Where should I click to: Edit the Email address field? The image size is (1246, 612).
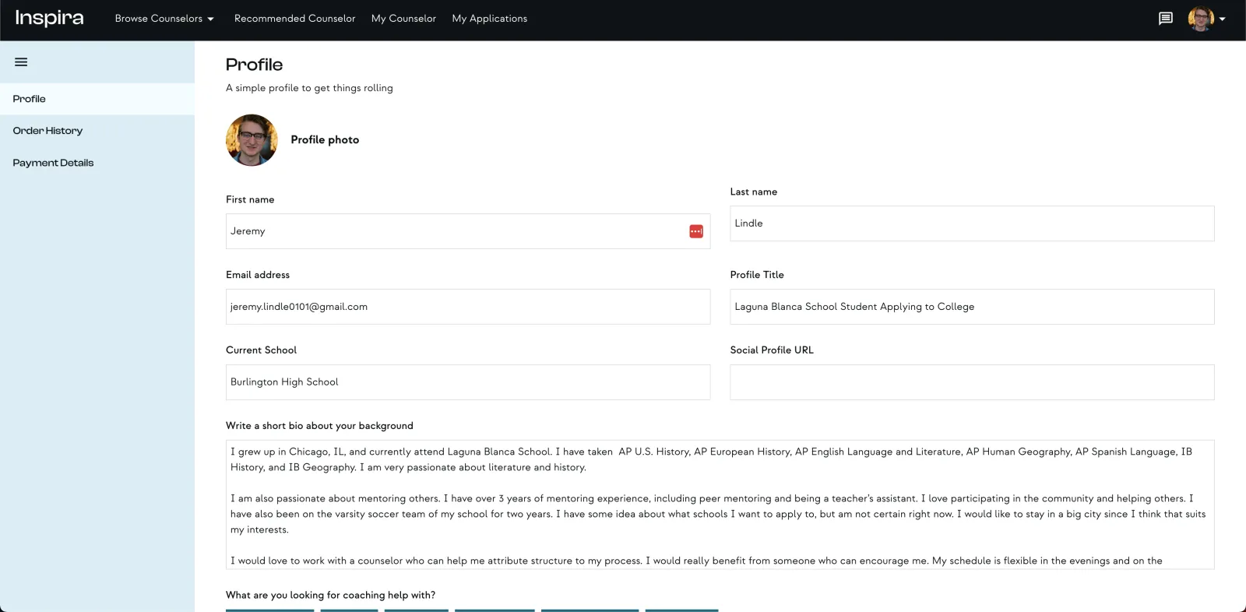[x=468, y=307]
